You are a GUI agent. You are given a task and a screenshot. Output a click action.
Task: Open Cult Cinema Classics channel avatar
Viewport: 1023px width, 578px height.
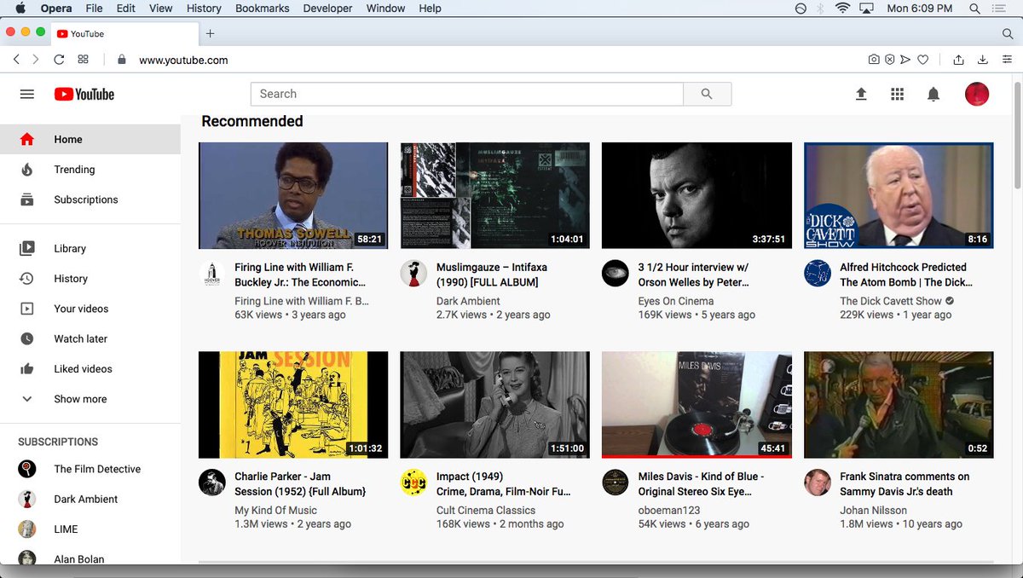[x=413, y=483]
